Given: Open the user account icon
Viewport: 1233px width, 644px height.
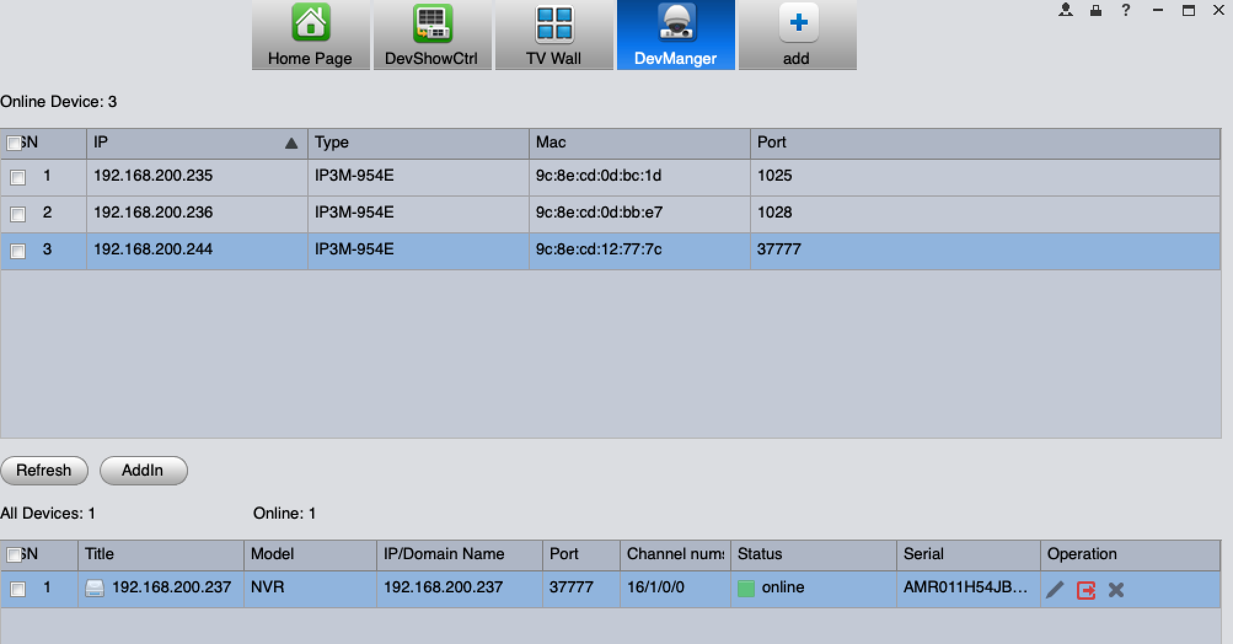Looking at the screenshot, I should point(1066,10).
